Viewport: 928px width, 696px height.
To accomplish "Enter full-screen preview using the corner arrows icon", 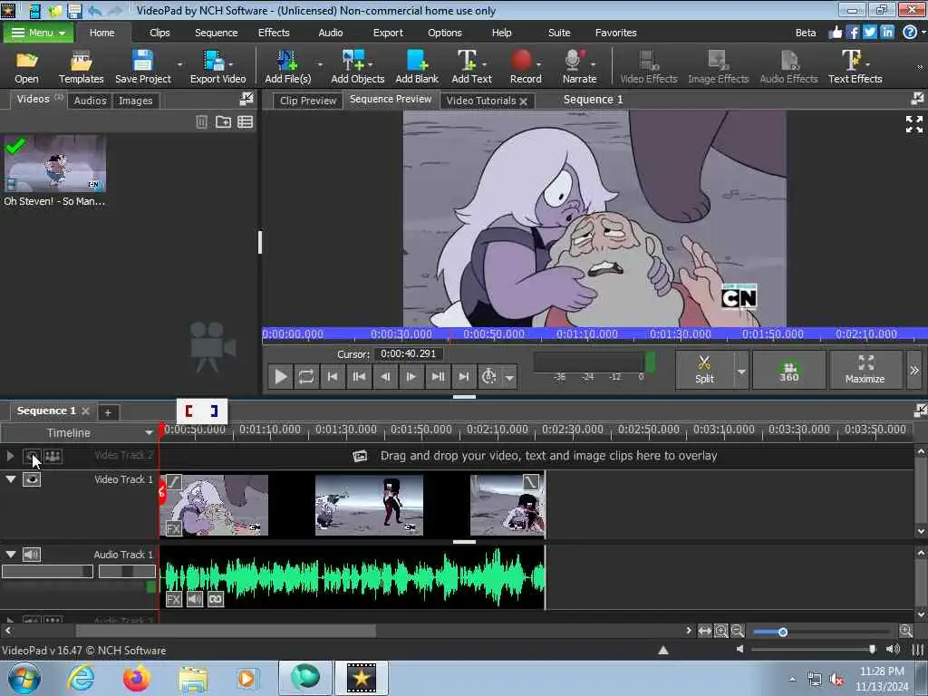I will [x=913, y=123].
